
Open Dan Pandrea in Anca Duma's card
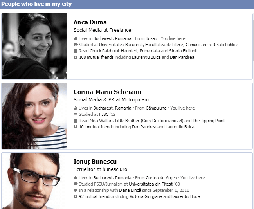[182, 57]
